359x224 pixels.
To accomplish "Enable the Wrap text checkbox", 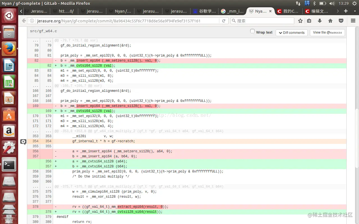I will pyautogui.click(x=252, y=31).
